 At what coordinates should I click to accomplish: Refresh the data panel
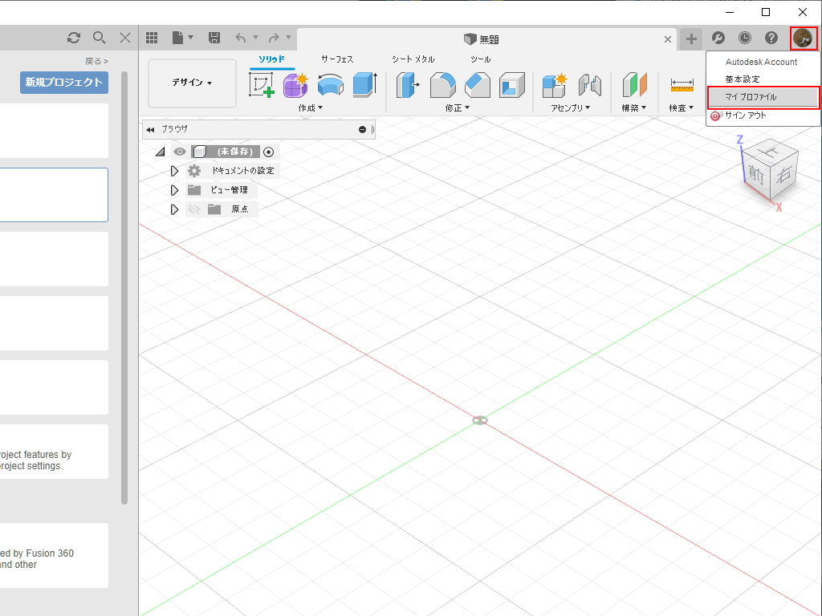(x=74, y=38)
